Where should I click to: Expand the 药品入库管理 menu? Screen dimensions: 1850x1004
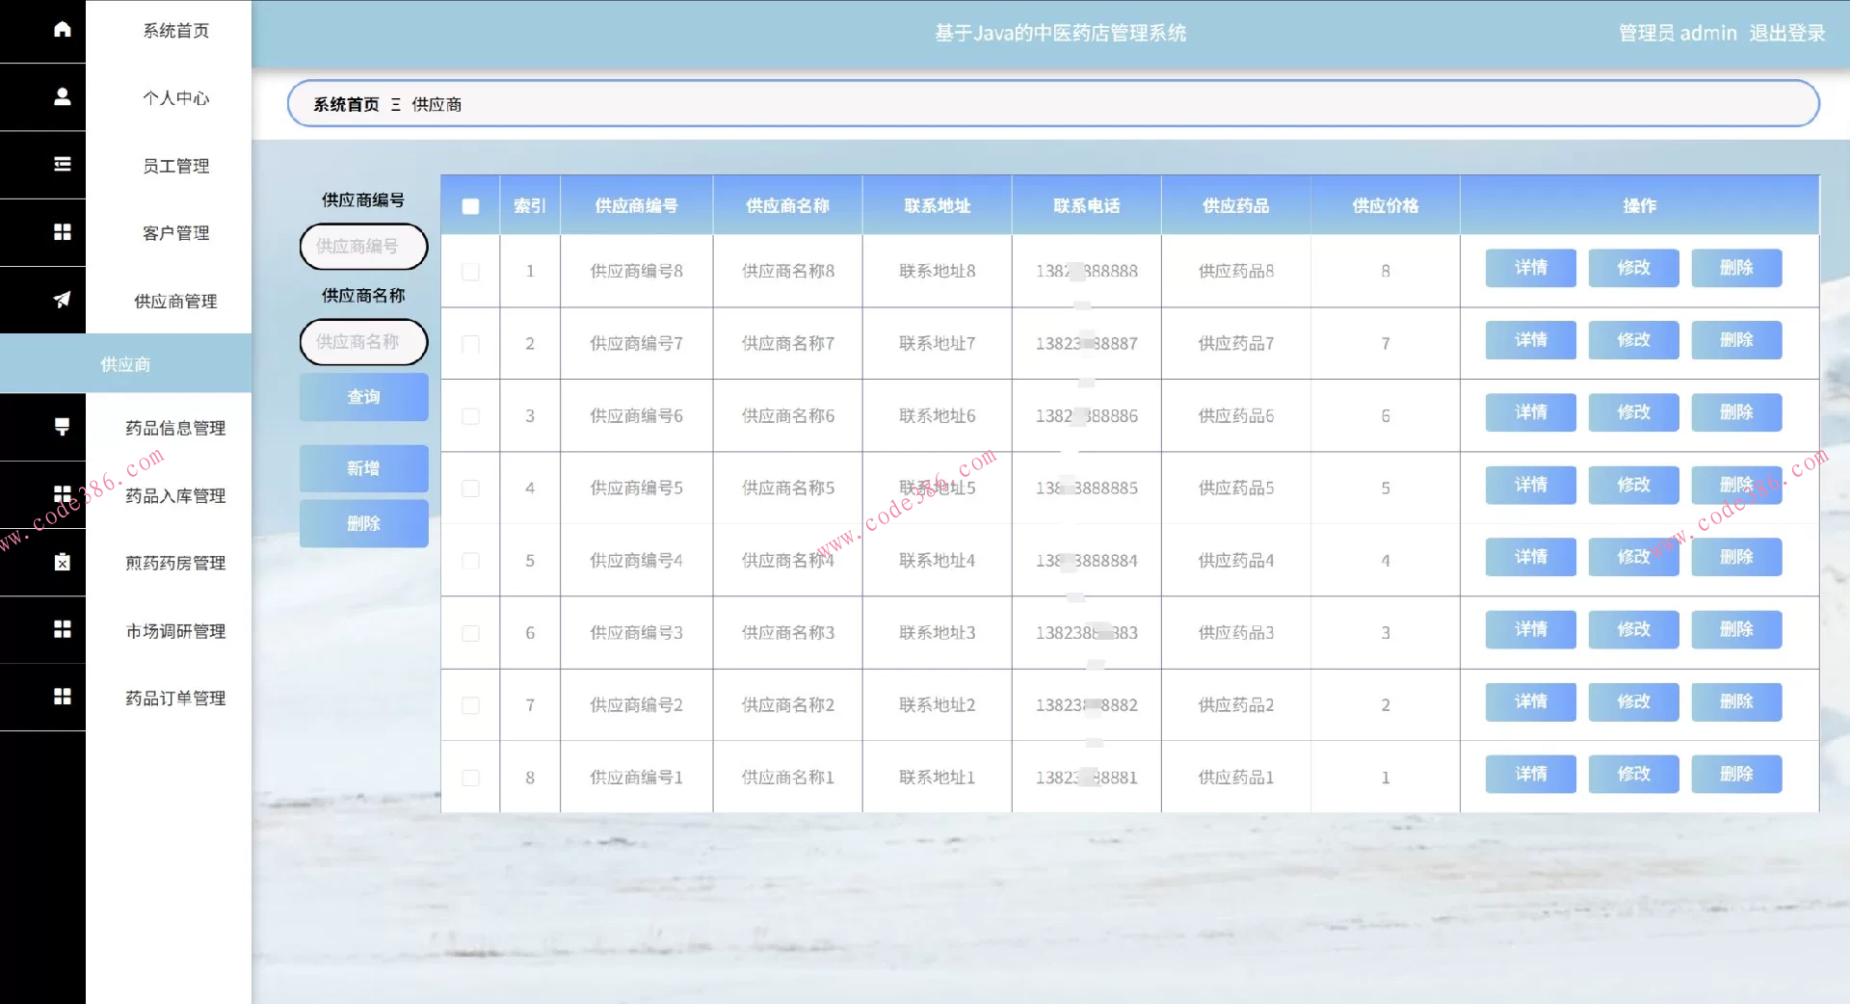(174, 495)
